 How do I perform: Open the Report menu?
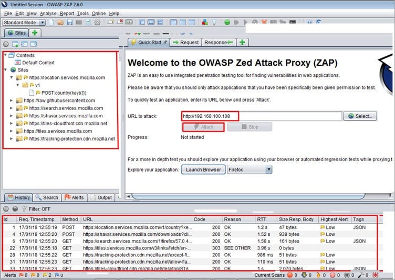click(x=67, y=13)
